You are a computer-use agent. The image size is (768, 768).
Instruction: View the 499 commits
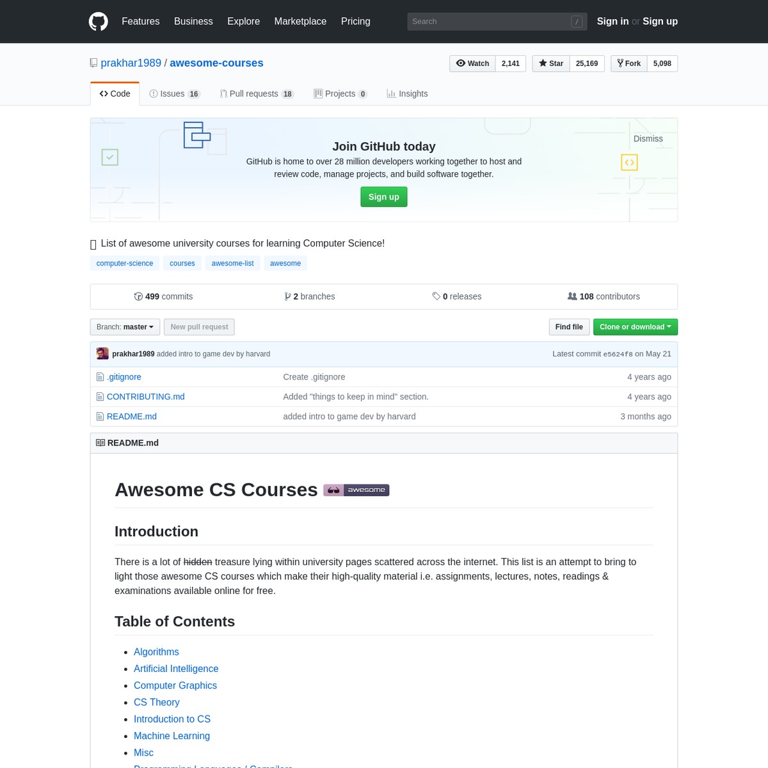pyautogui.click(x=163, y=296)
